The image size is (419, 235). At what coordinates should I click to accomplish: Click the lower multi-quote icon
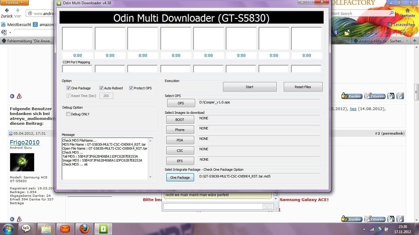pyautogui.click(x=391, y=219)
